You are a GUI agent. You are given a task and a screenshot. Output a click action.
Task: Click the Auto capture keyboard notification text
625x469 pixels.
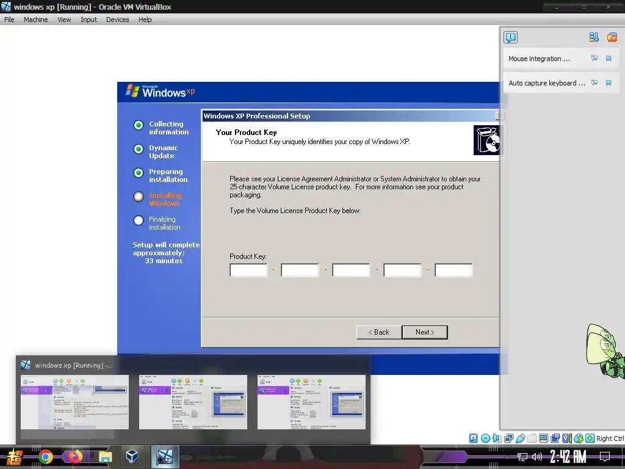click(546, 83)
